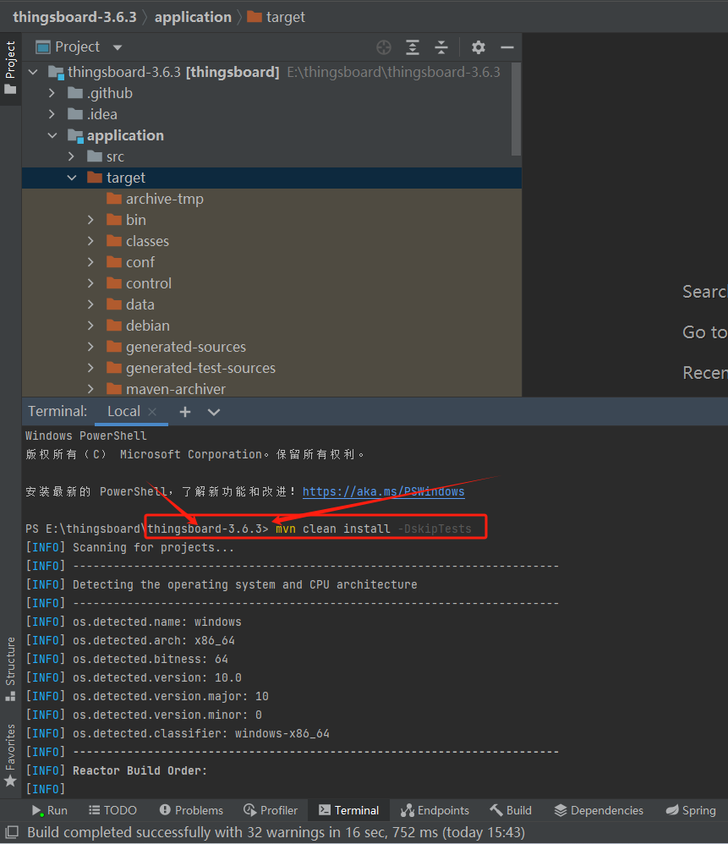Expand the bin folder in target
This screenshot has height=844, width=728.
(90, 219)
